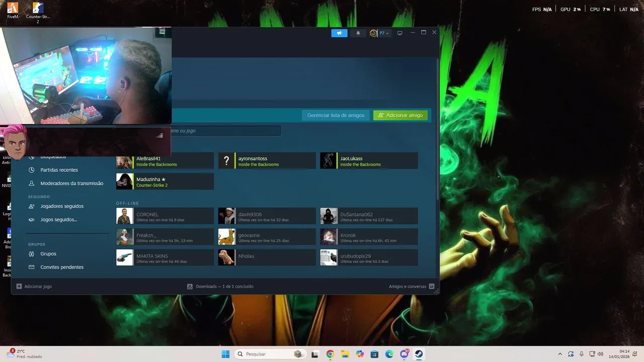Click the Grupos people icon
The width and height of the screenshot is (644, 362).
tap(32, 254)
